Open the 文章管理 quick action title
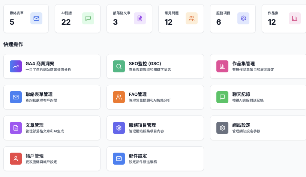 click(x=34, y=125)
